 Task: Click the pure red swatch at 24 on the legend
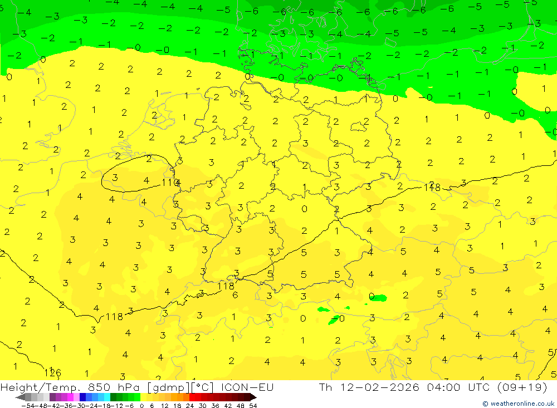pos(192,397)
